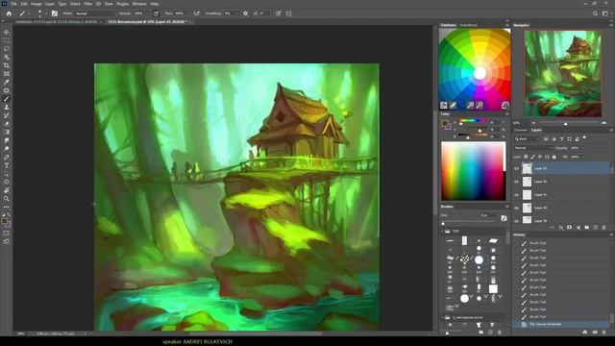615x346 pixels.
Task: Select Layer 40 in the Layers panel
Action: click(561, 208)
